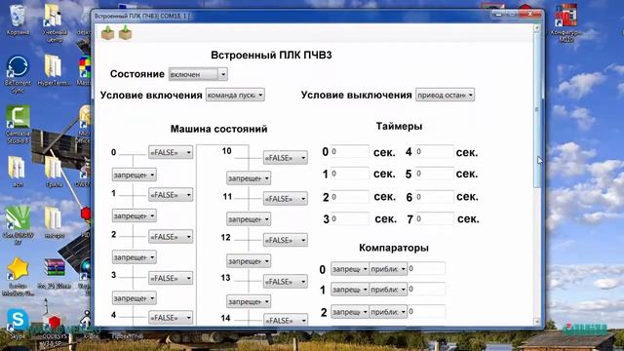Open comparator 1 прибли dropdown
This screenshot has height=351, width=624.
(388, 290)
